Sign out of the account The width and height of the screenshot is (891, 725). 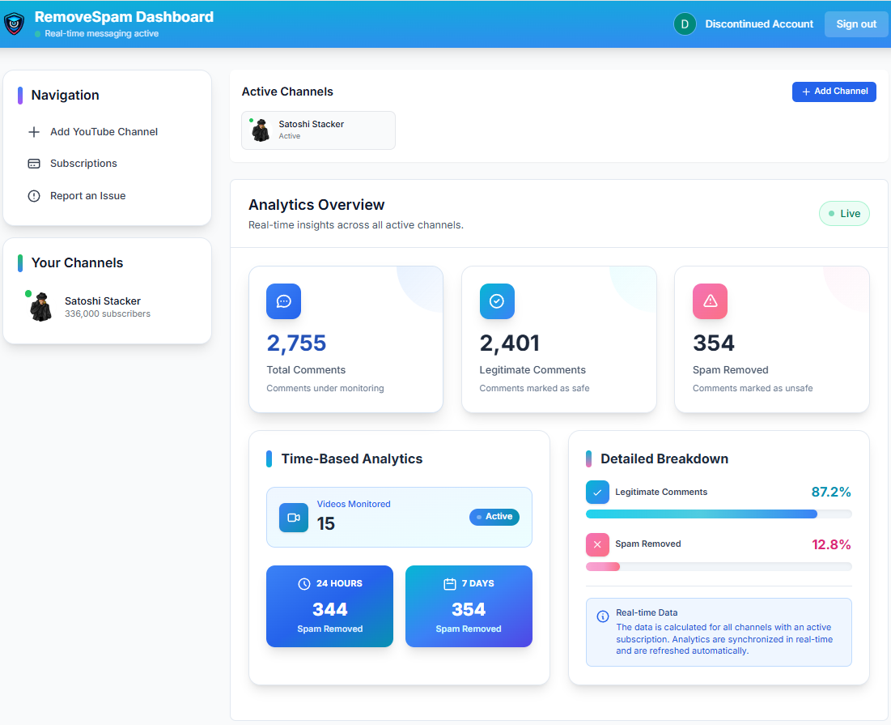[855, 23]
